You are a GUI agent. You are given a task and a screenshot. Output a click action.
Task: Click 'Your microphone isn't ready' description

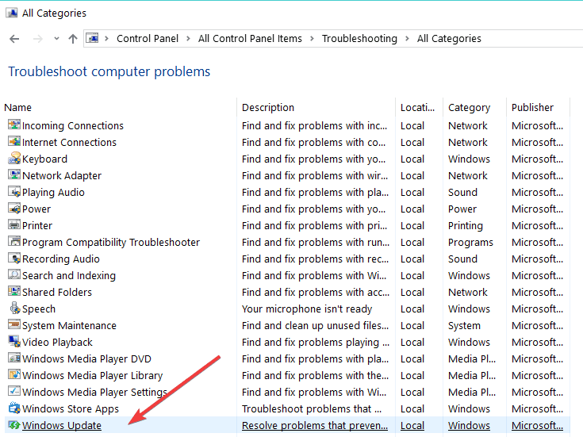coord(307,309)
